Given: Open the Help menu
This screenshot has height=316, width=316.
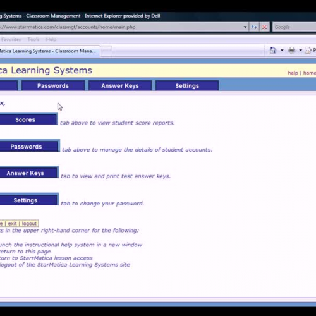Looking at the screenshot, I should click(x=51, y=39).
